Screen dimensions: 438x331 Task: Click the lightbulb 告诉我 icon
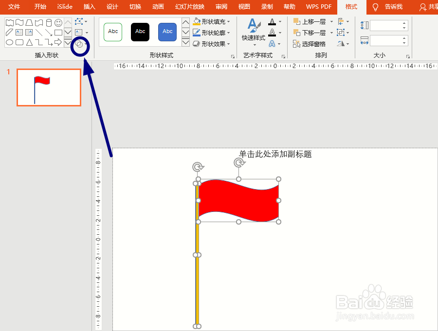[x=375, y=7]
